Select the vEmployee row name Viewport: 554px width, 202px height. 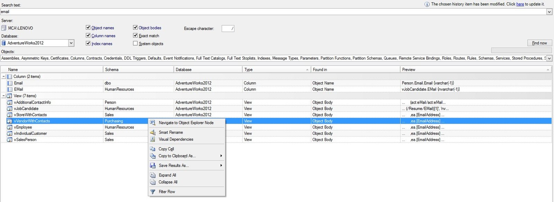[x=23, y=128]
